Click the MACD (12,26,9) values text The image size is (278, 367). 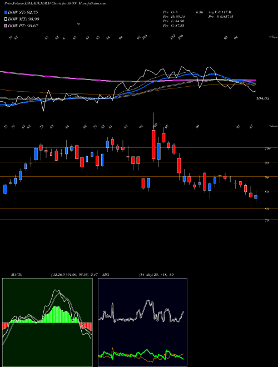tap(76, 274)
